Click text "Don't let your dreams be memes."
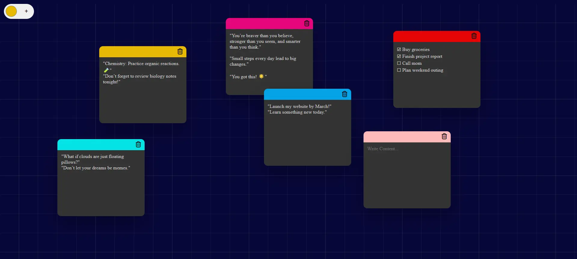The height and width of the screenshot is (259, 577). click(x=96, y=168)
